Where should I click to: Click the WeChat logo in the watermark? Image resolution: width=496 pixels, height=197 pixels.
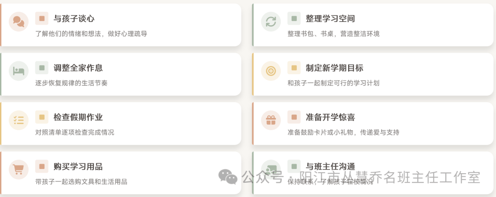tap(227, 176)
